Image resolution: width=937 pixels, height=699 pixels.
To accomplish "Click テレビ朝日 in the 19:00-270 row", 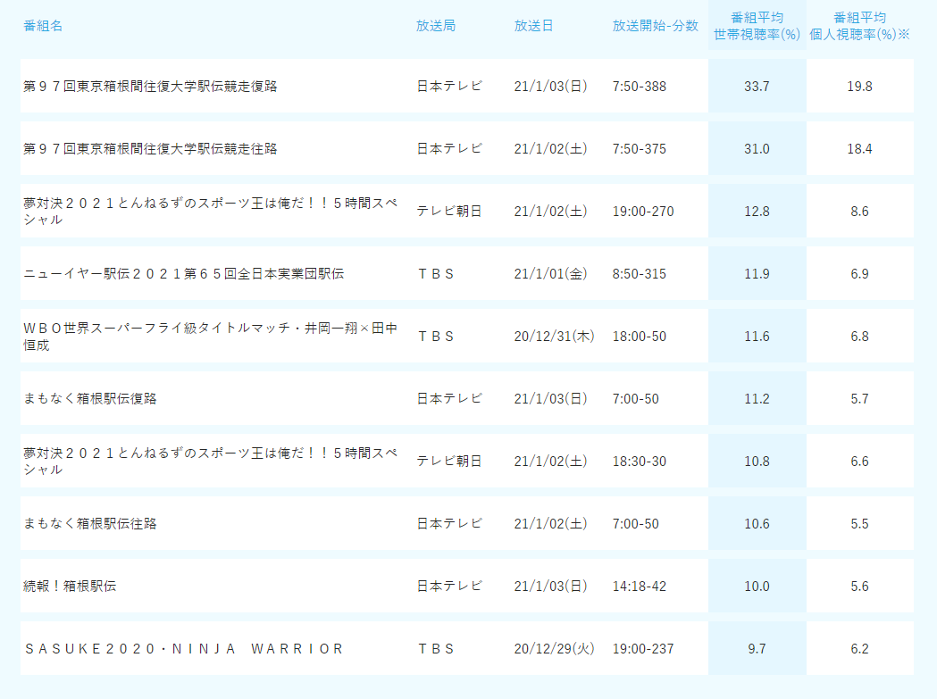I will [x=448, y=211].
